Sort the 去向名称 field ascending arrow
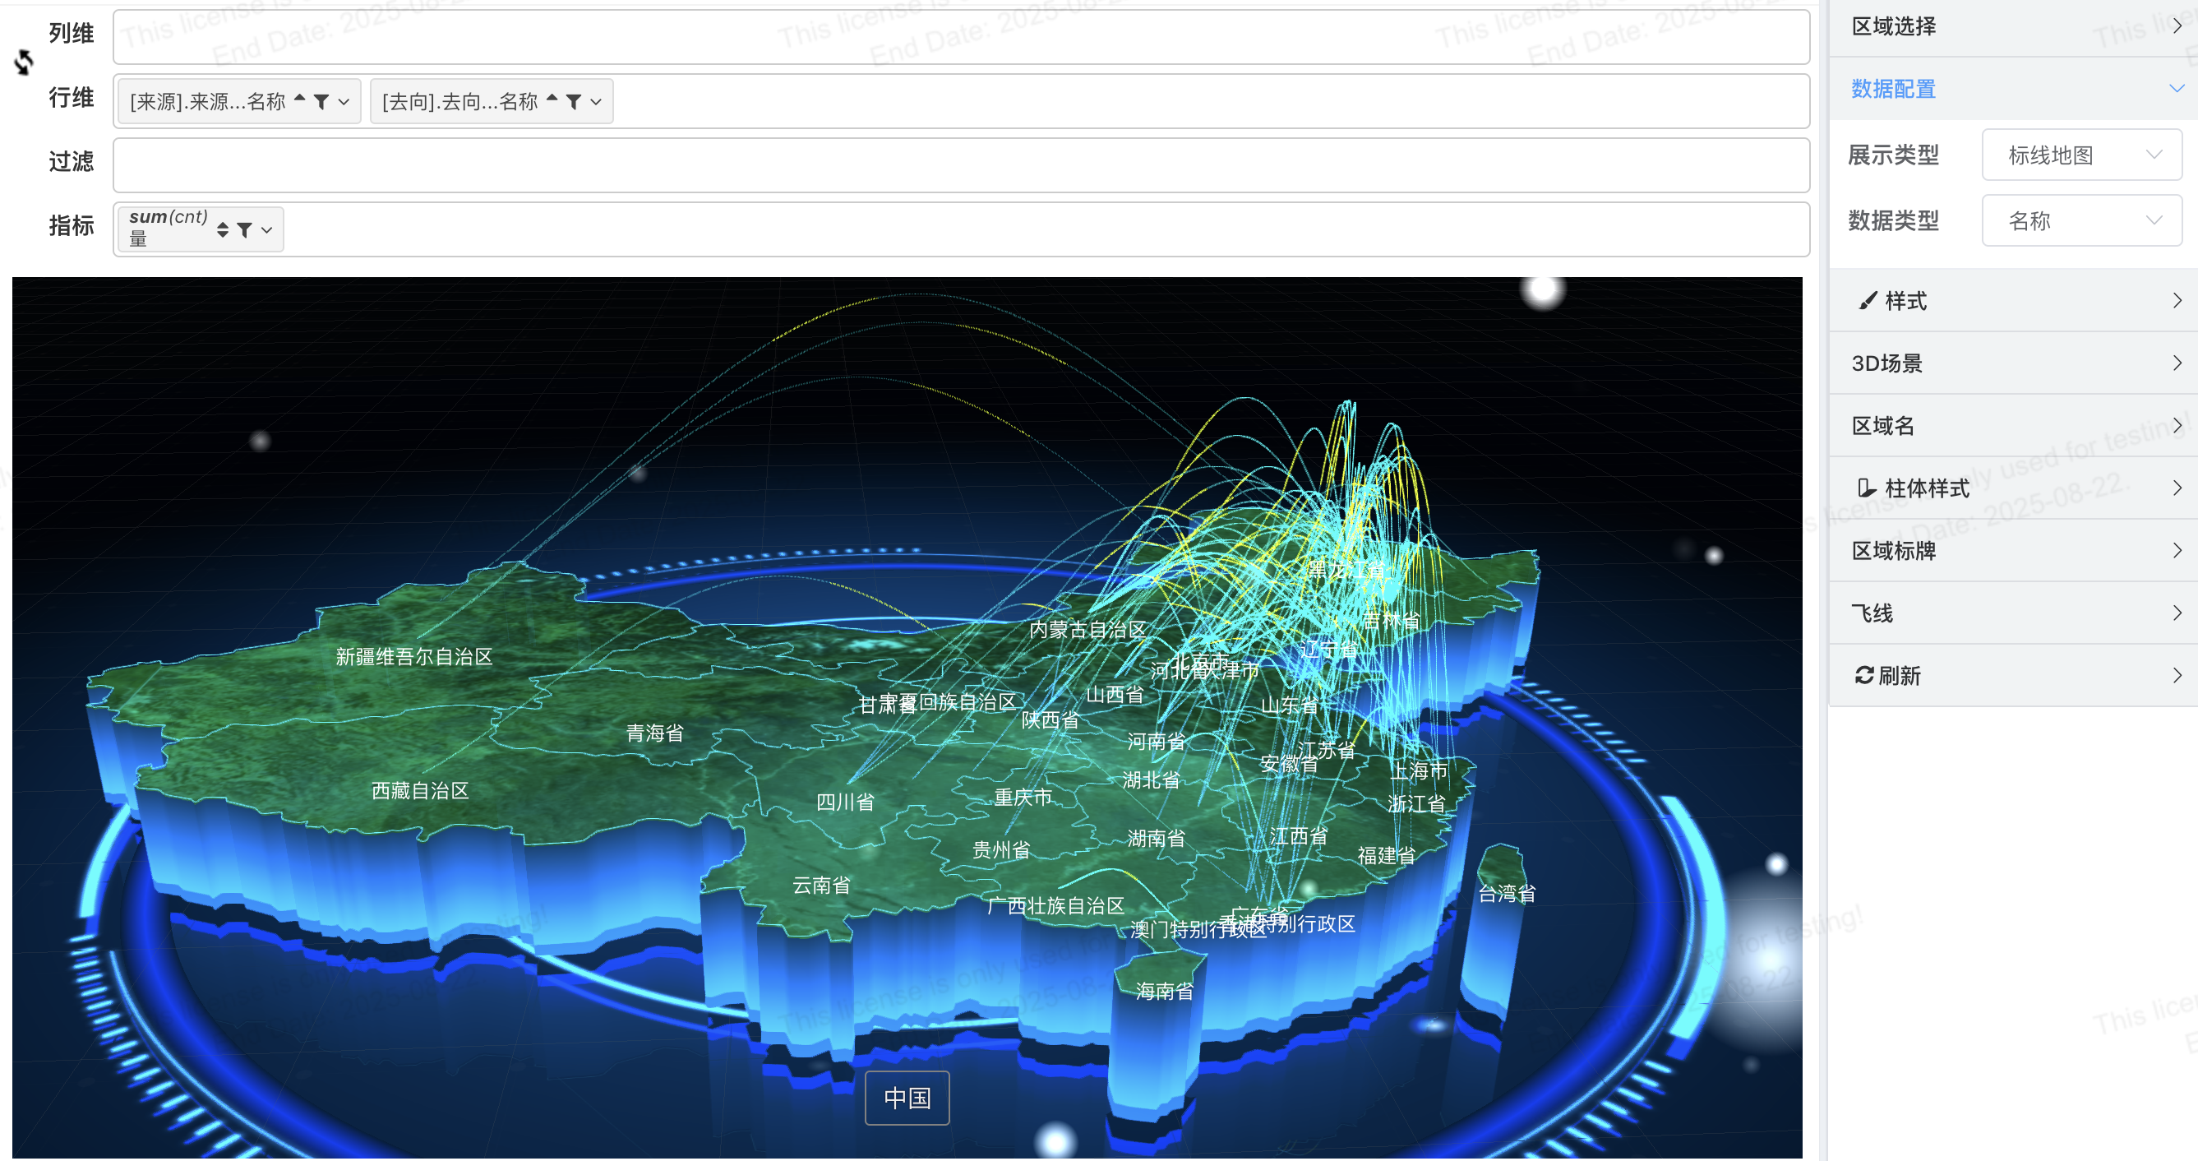 point(552,98)
